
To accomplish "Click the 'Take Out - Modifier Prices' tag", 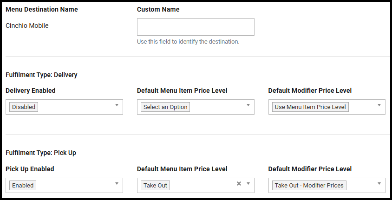I will (x=309, y=186).
